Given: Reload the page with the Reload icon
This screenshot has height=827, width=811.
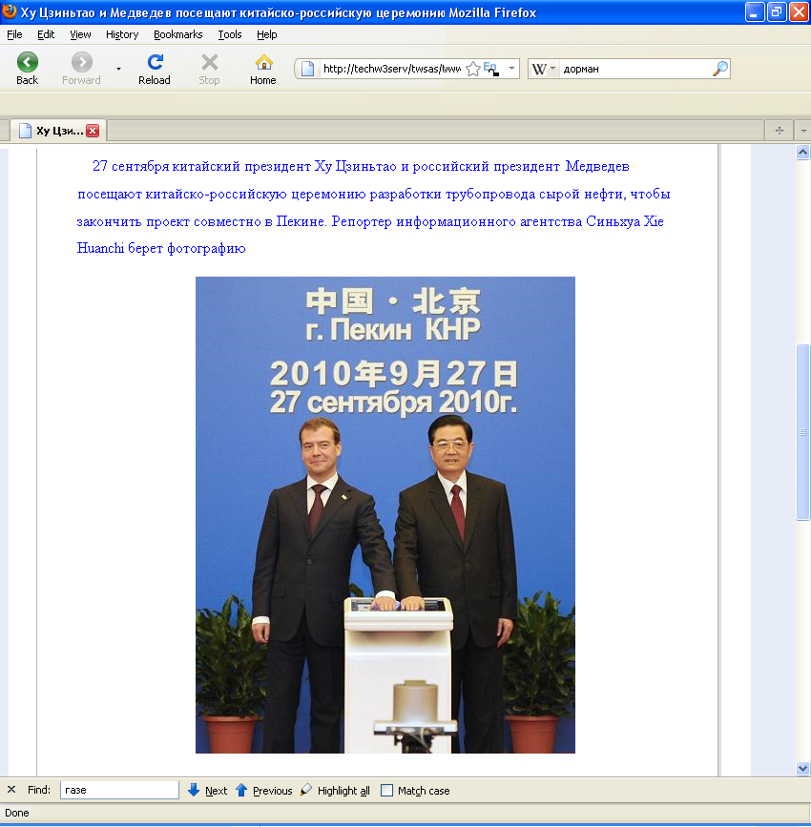Looking at the screenshot, I should [155, 62].
